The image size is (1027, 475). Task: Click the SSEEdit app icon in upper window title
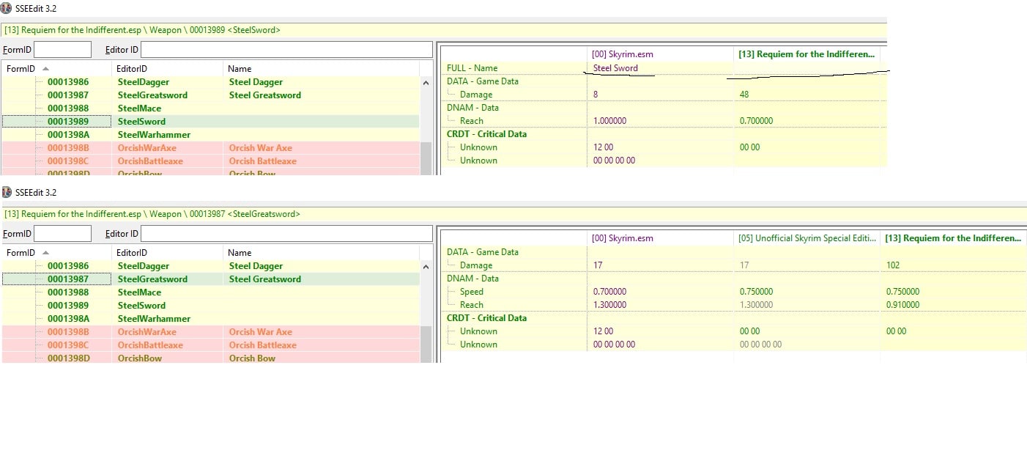[x=7, y=8]
